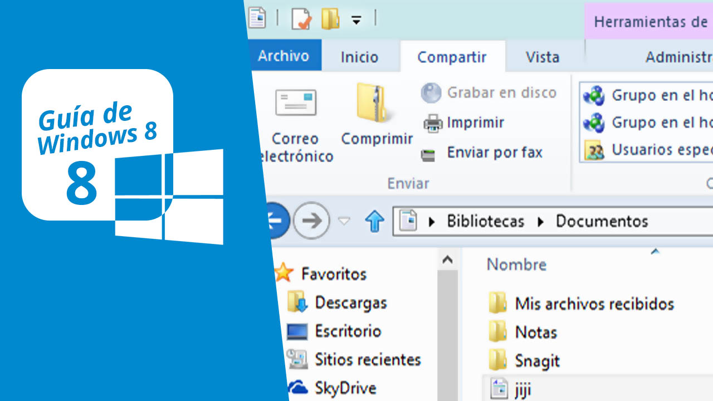Image resolution: width=713 pixels, height=401 pixels.
Task: Select the Enviar por fax icon
Action: [x=429, y=153]
